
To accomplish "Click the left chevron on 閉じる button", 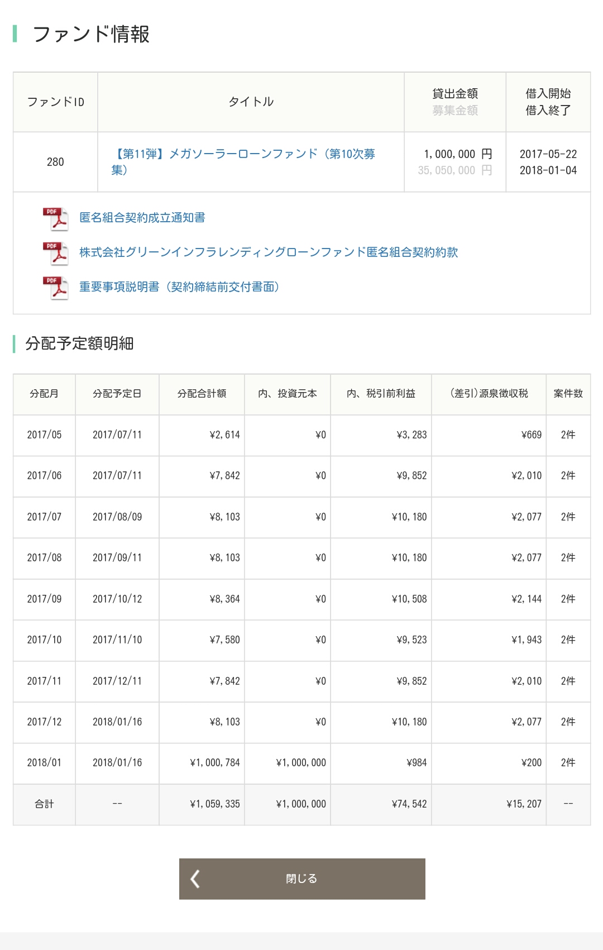I will pyautogui.click(x=195, y=879).
